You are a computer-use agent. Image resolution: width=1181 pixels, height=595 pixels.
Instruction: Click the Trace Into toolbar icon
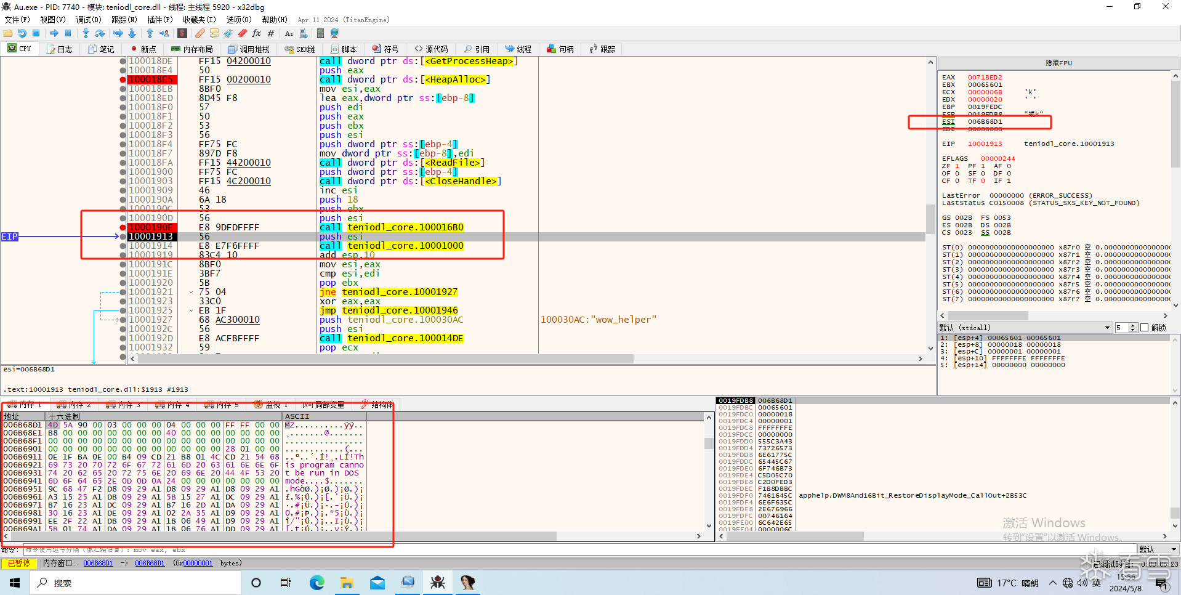118,33
